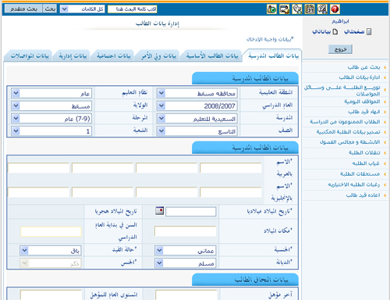Open the date picker calendar icon for تاريخ الميلاد ميلاديا
The width and height of the screenshot is (390, 300).
pyautogui.click(x=160, y=210)
